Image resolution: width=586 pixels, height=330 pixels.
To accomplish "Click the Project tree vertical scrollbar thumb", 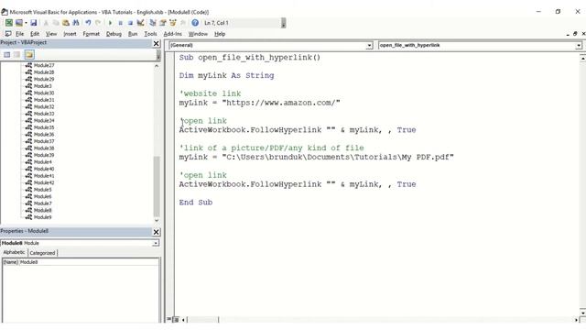I will [157, 185].
